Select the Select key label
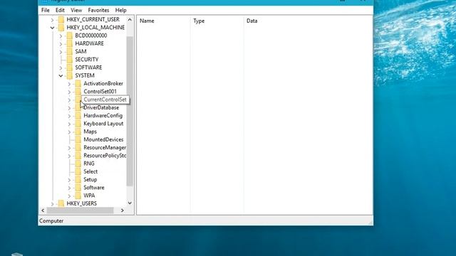 coord(90,171)
